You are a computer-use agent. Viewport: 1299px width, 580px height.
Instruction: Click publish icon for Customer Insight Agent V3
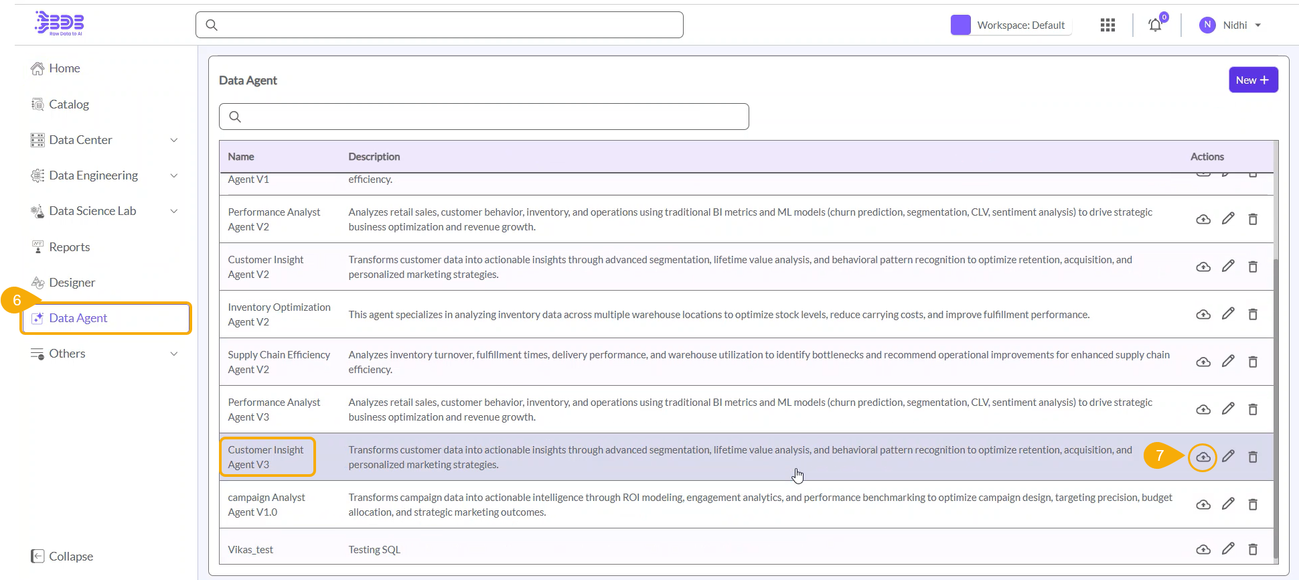[x=1203, y=457]
